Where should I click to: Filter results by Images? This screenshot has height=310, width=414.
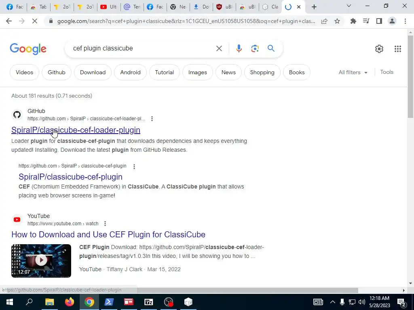197,72
